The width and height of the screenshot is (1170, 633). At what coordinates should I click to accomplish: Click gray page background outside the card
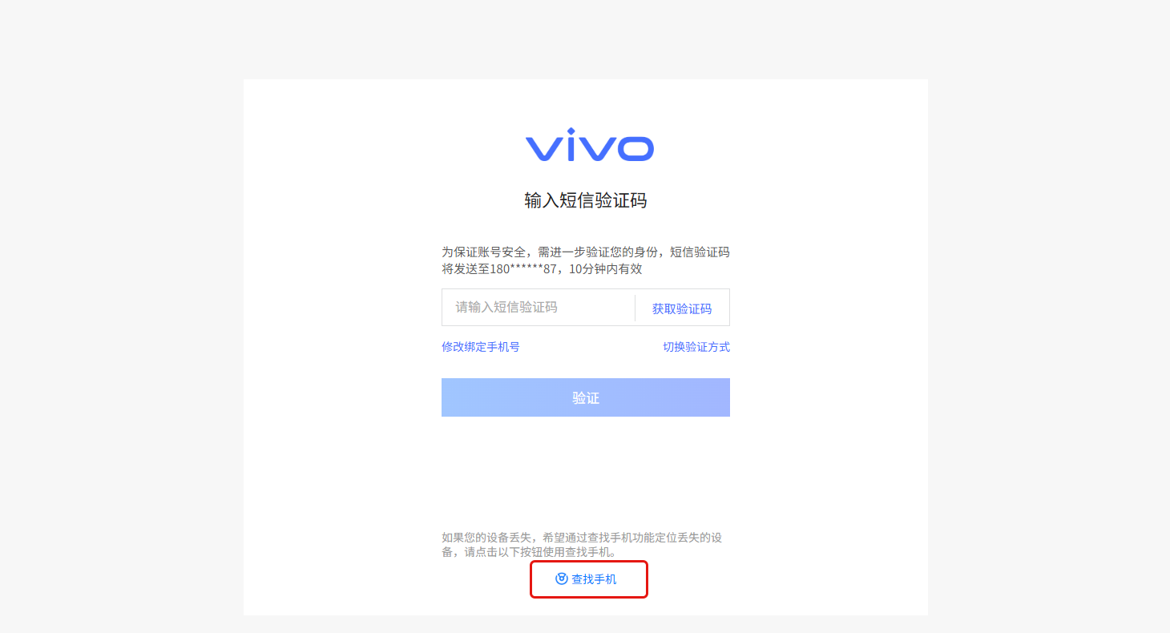coord(120,321)
